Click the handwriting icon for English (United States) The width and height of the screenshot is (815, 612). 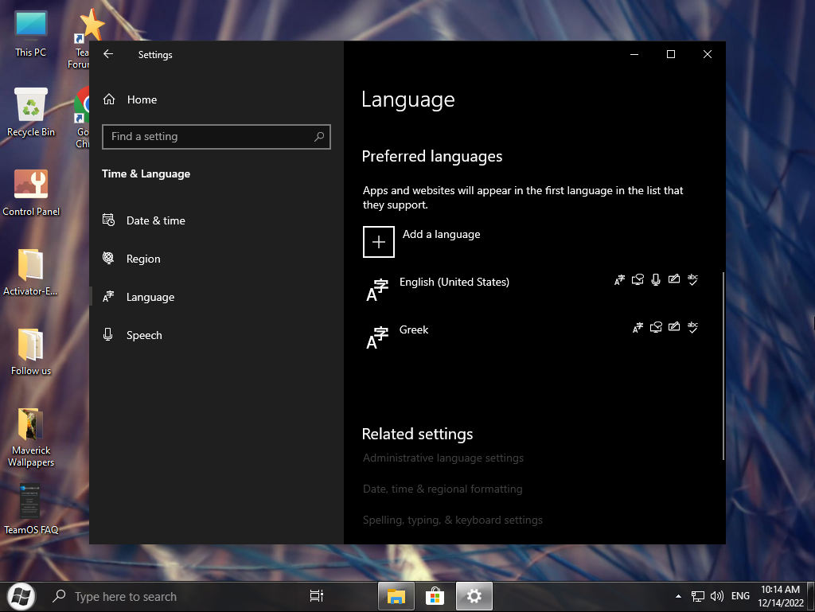(x=674, y=279)
